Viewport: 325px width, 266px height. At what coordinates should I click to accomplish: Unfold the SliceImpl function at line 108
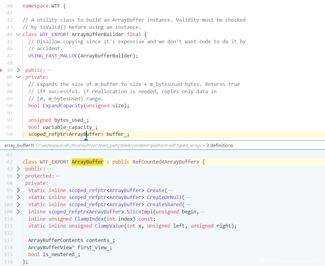(18, 212)
